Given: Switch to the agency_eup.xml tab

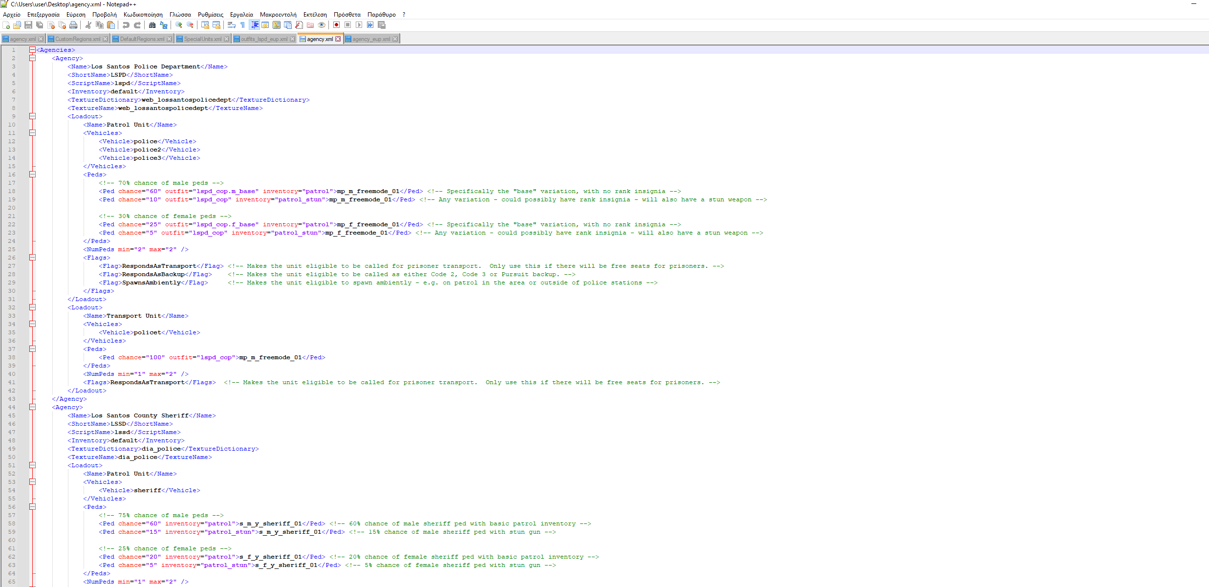Looking at the screenshot, I should coord(370,39).
